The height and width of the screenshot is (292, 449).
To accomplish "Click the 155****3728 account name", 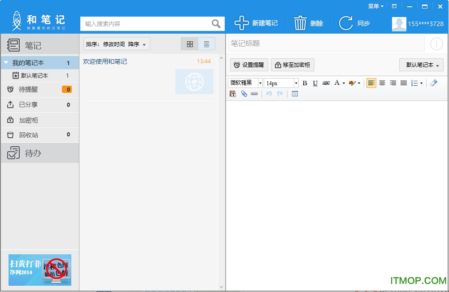I will tap(426, 24).
